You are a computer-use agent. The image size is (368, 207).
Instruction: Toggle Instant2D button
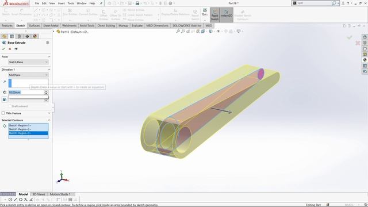[226, 15]
